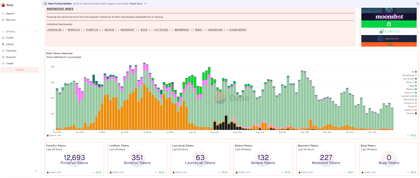Image resolution: width=420 pixels, height=178 pixels.
Task: Click the Account gear icon
Action: click(x=3, y=57)
